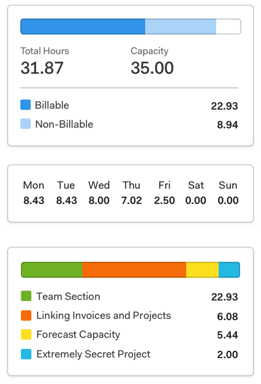Select Thursday's 7.02 hours entry
The height and width of the screenshot is (384, 261).
pos(131,200)
